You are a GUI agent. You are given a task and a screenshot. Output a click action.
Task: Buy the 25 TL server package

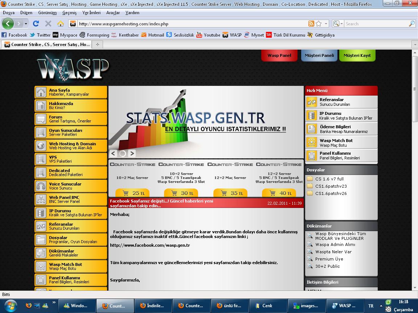click(132, 193)
